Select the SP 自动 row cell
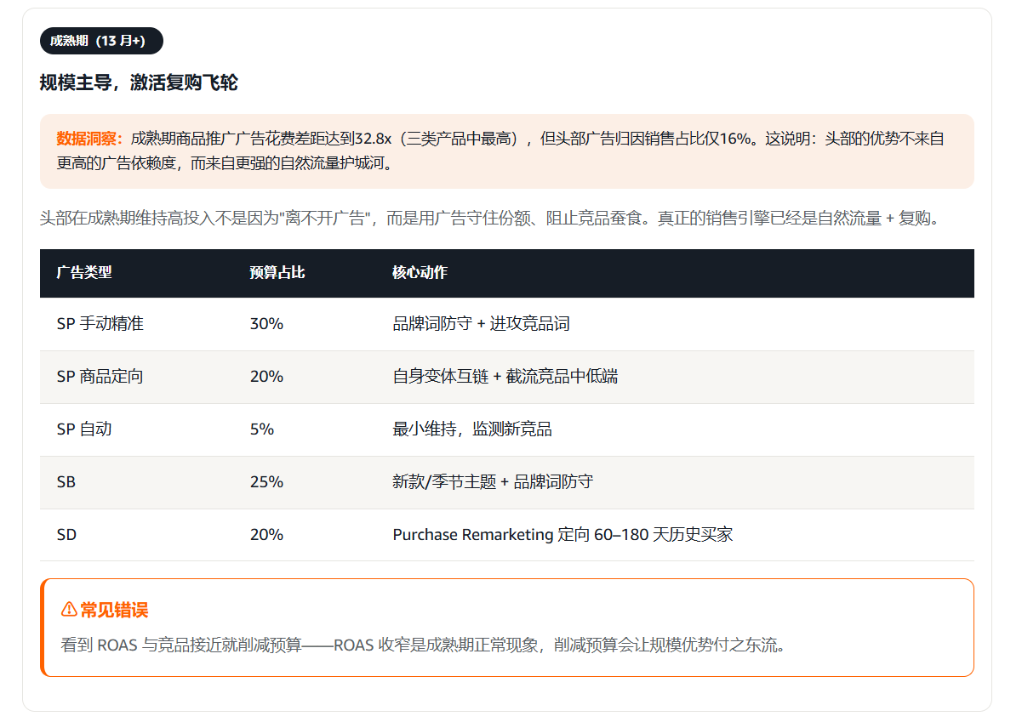1022x722 pixels. pos(84,429)
